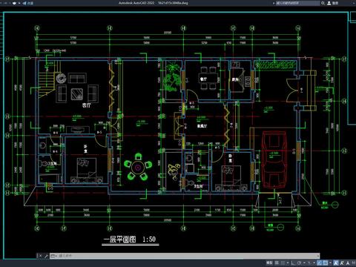Toggle the drawing grid display in status bar

click(277, 263)
